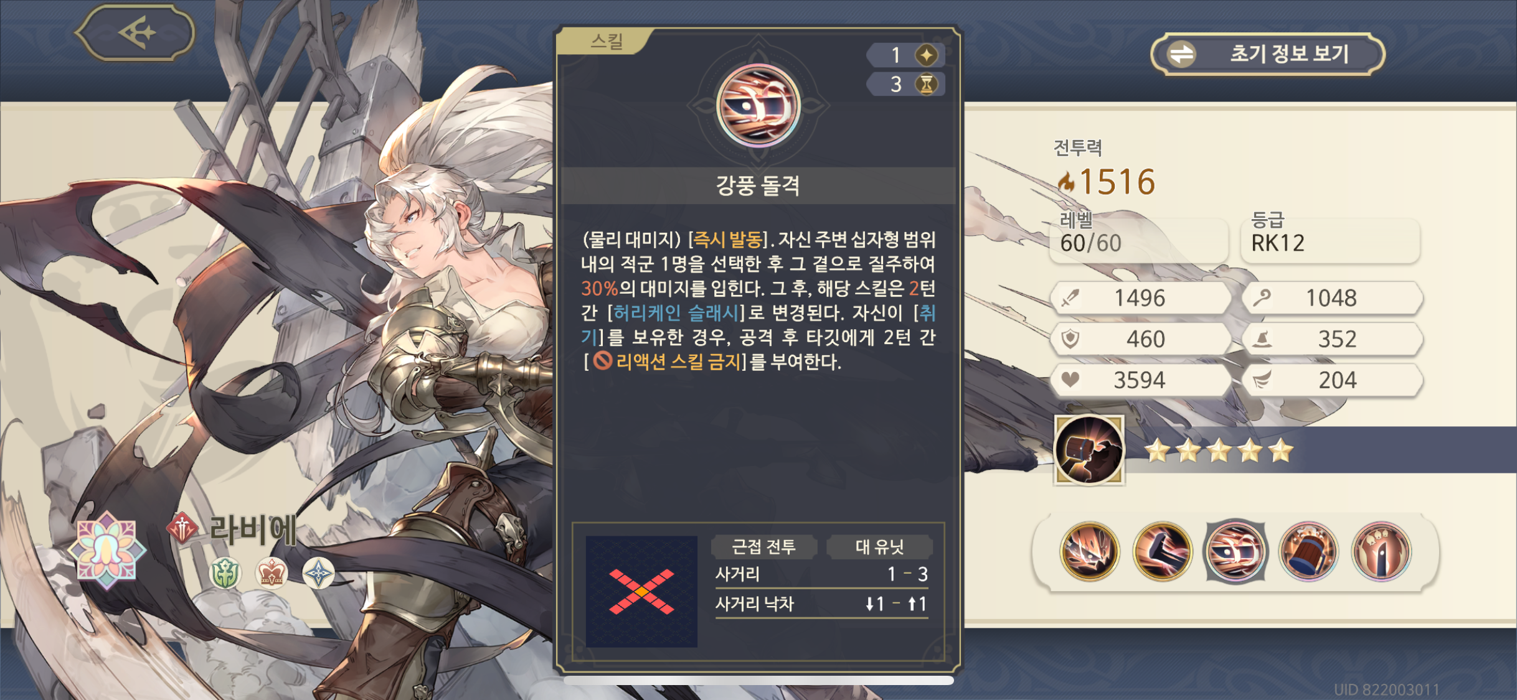This screenshot has height=700, width=1517.
Task: Click the 즉시 발동 keyword
Action: pos(728,240)
